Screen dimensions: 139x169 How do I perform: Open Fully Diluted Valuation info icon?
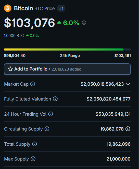(55, 99)
